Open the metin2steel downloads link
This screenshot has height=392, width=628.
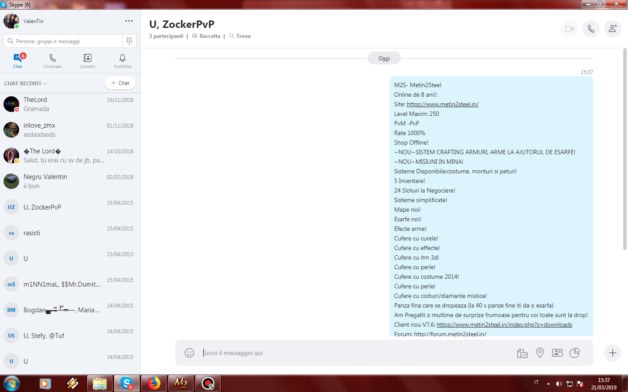(x=504, y=324)
